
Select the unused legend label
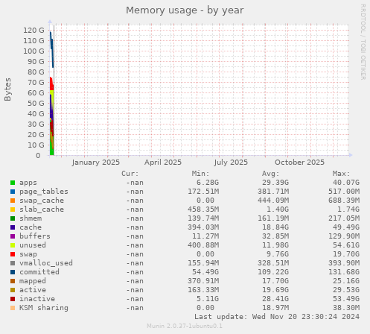click(x=33, y=245)
